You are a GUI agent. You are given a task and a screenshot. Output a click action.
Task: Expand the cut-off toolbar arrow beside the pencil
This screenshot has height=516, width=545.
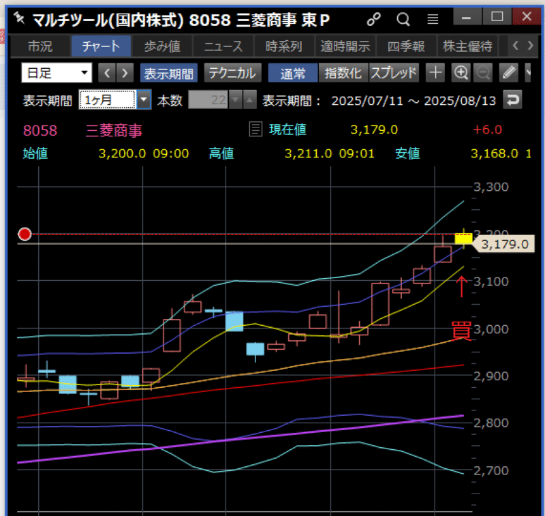(527, 73)
